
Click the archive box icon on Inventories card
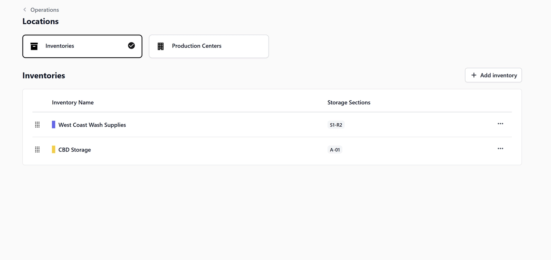pyautogui.click(x=34, y=46)
